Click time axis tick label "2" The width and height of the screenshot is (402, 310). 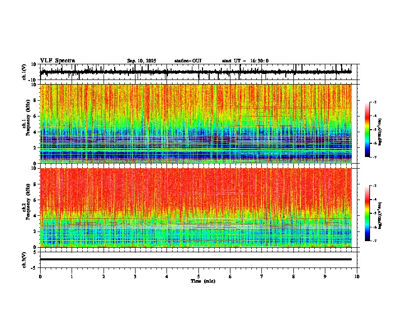(x=104, y=277)
